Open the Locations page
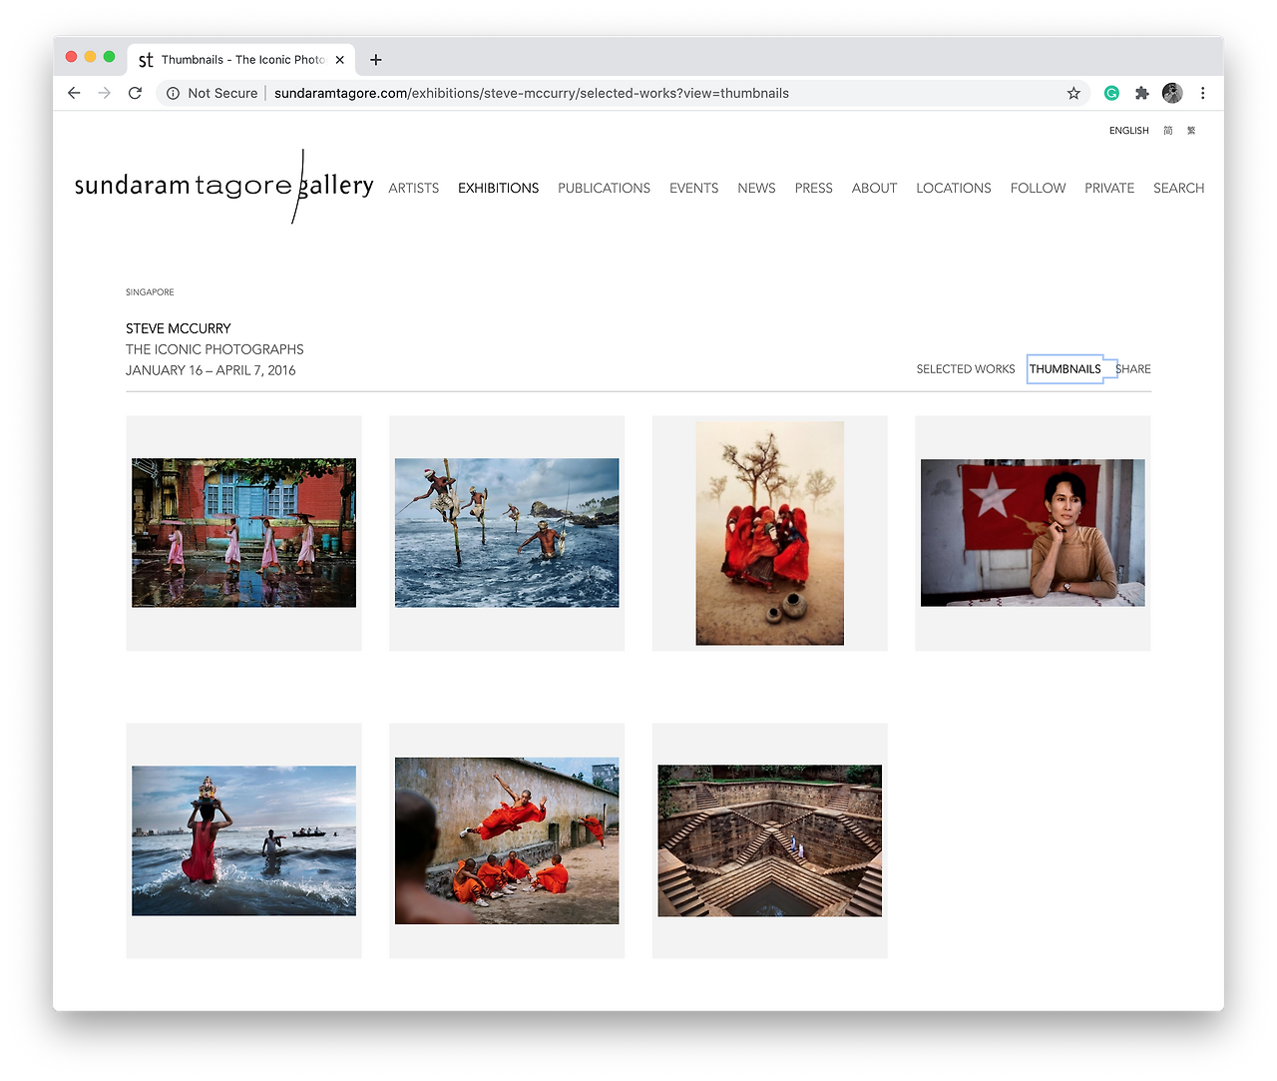Image resolution: width=1277 pixels, height=1081 pixels. (954, 188)
